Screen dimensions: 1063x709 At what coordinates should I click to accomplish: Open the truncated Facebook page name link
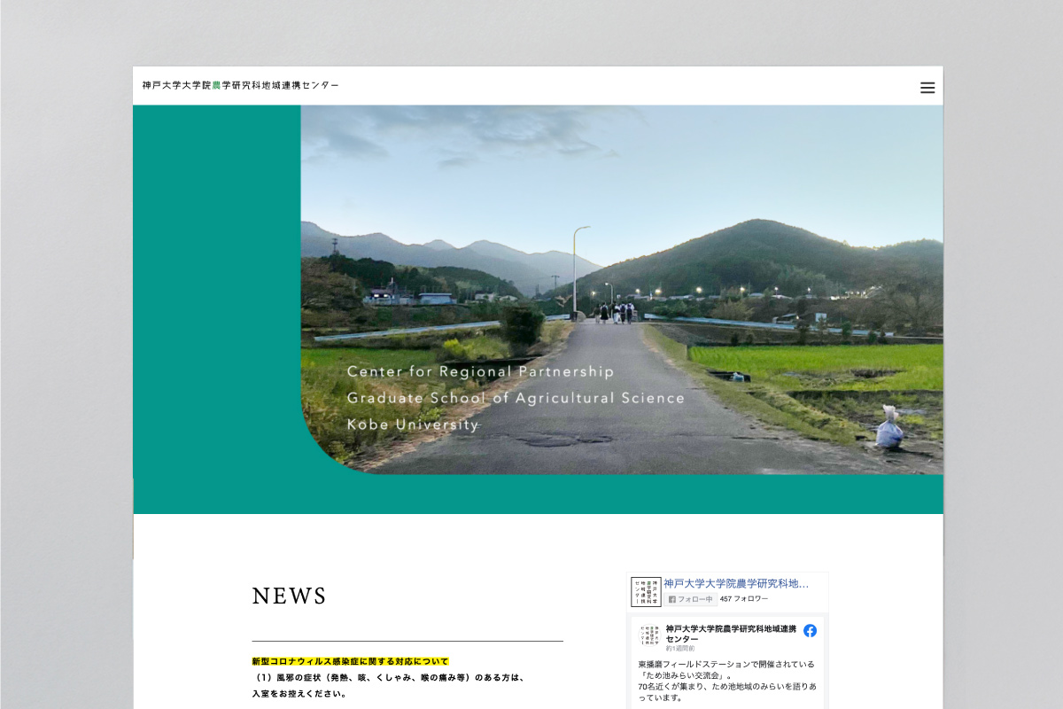tap(735, 584)
